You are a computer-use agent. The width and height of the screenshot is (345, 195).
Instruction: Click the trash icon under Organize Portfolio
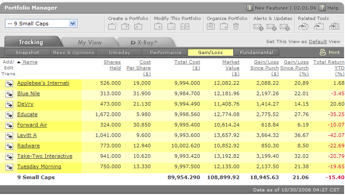236,27
